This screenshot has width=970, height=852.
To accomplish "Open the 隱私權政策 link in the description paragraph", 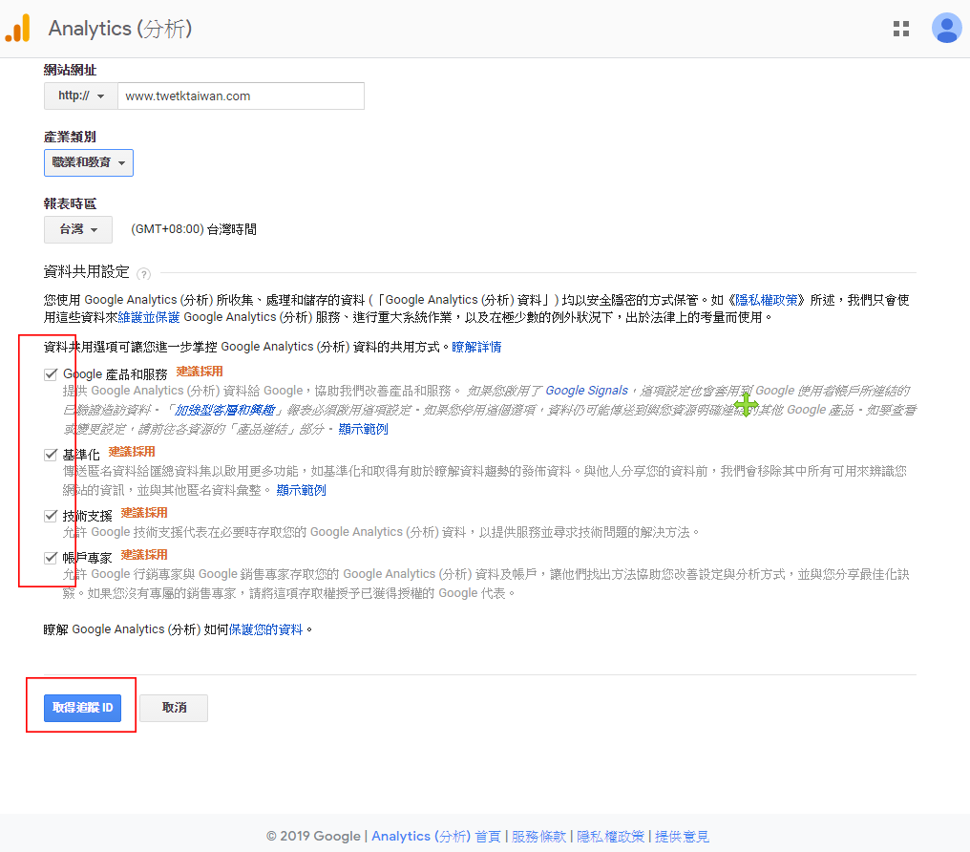I will pos(767,300).
